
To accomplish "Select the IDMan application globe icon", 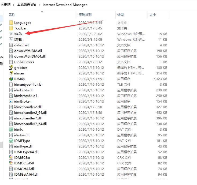I will tap(11, 79).
